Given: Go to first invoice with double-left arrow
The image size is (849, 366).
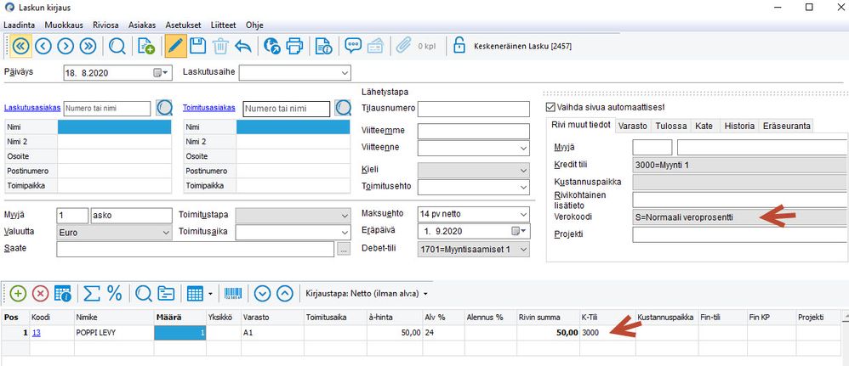Looking at the screenshot, I should point(20,47).
